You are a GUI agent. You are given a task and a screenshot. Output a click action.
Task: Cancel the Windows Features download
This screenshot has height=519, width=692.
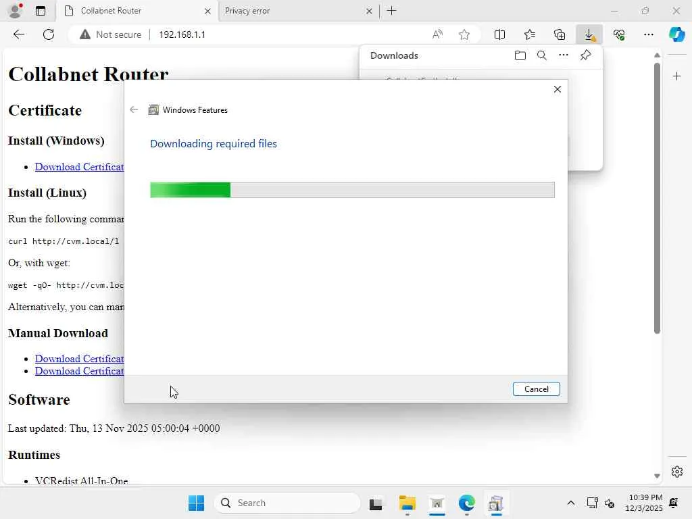536,389
